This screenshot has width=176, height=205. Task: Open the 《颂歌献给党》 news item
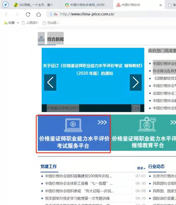164,78
